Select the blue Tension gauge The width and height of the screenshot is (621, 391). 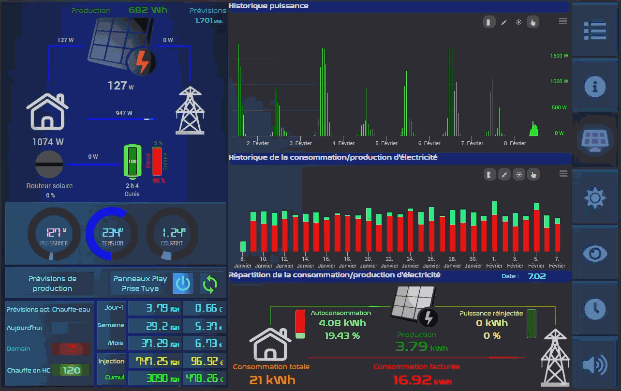pyautogui.click(x=112, y=234)
